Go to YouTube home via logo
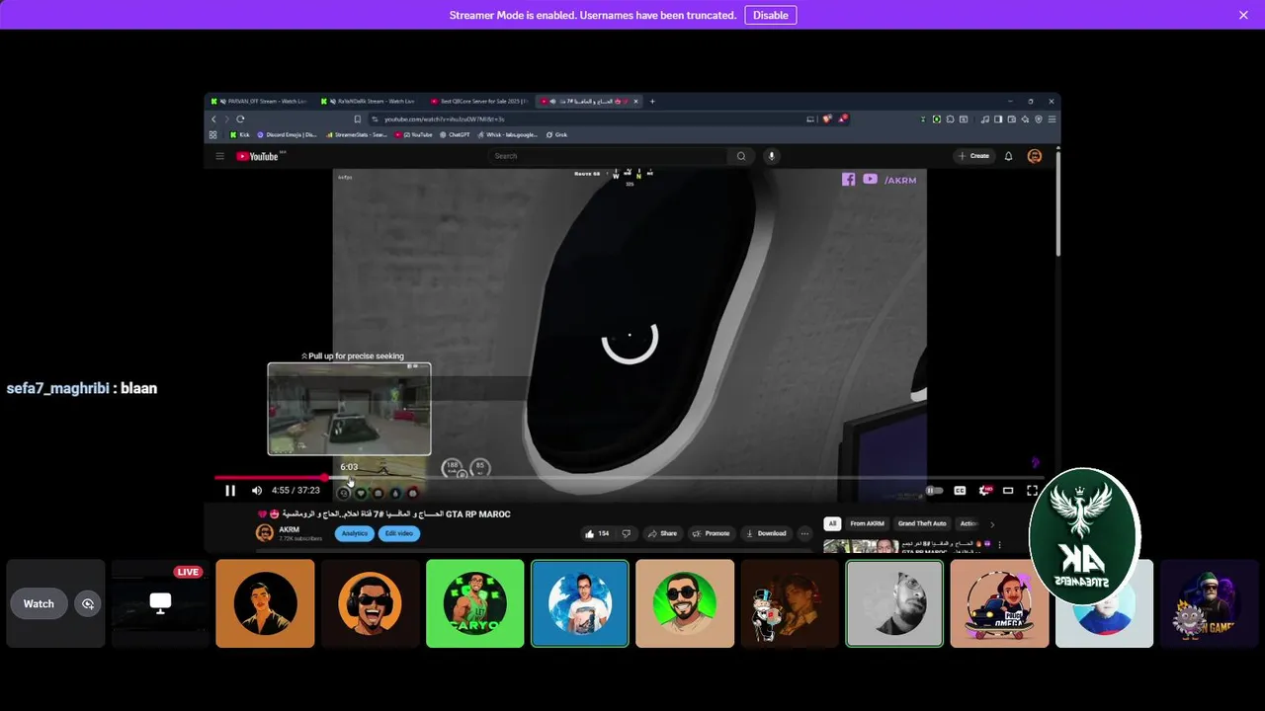Viewport: 1265px width, 711px height. pyautogui.click(x=258, y=156)
